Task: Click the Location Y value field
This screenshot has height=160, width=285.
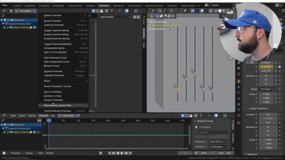Action: pyautogui.click(x=266, y=67)
